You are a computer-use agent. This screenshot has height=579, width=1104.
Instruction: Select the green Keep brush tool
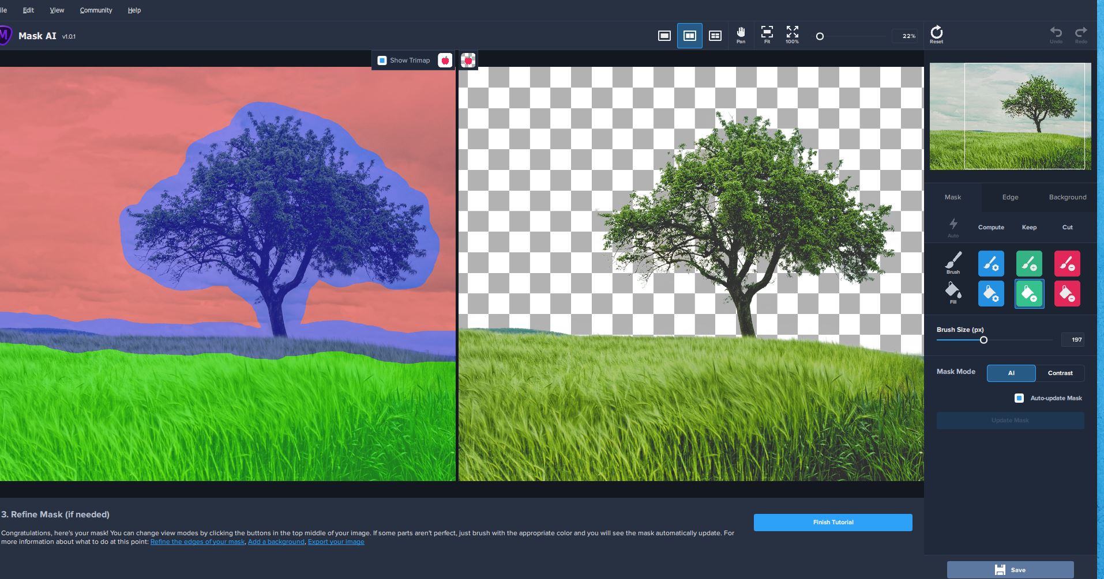[x=1029, y=264]
